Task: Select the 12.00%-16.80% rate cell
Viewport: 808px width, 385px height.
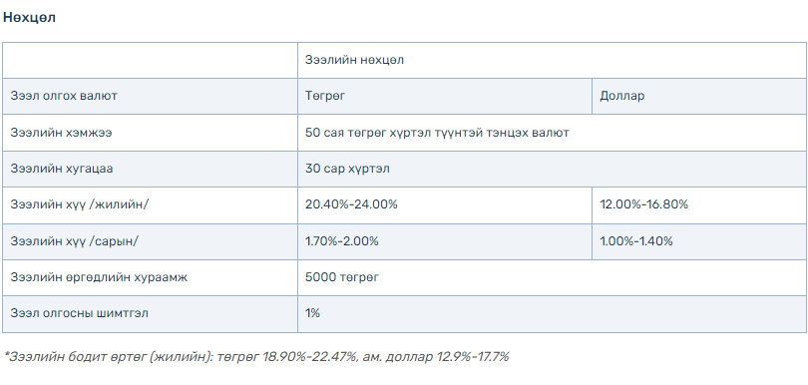Action: tap(699, 205)
